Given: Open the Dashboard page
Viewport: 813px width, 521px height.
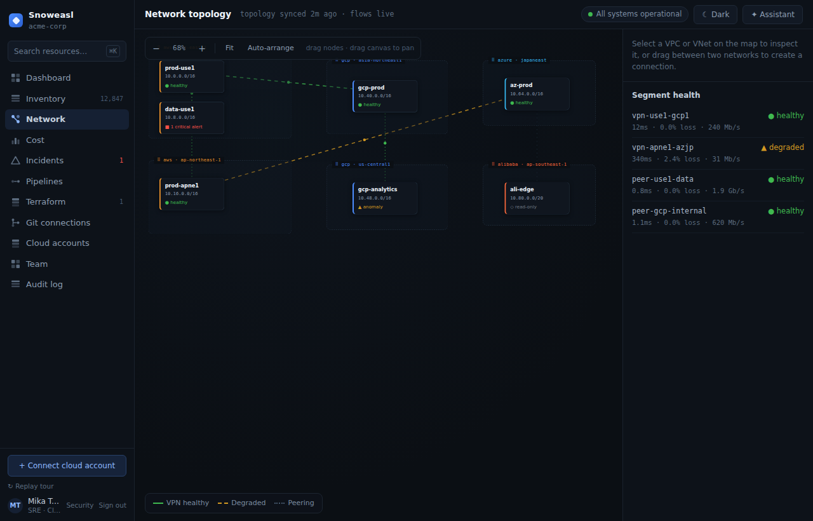Looking at the screenshot, I should [x=67, y=78].
